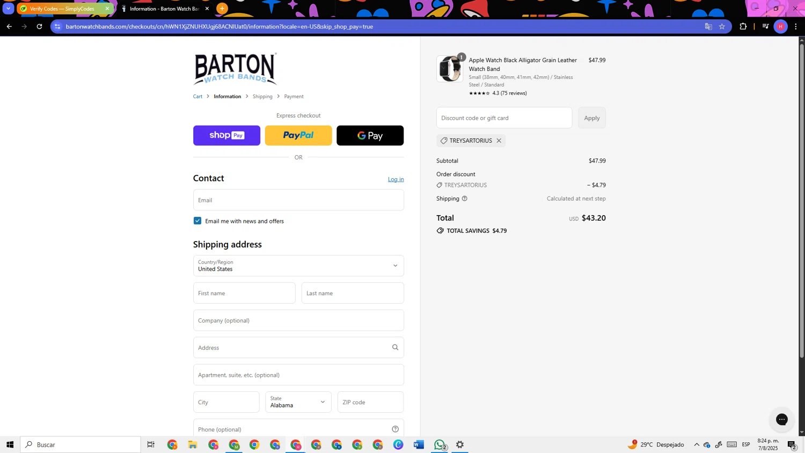Open the Shipping info help icon
Image resolution: width=805 pixels, height=453 pixels.
[465, 199]
